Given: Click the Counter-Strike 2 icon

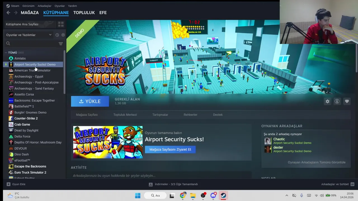Looking at the screenshot, I should (x=11, y=118).
